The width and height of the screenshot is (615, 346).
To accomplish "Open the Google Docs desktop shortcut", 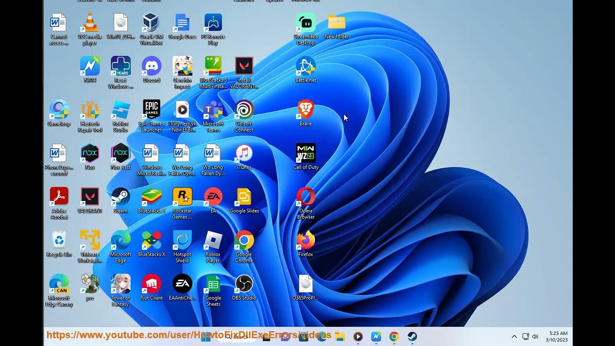I will pos(182,26).
